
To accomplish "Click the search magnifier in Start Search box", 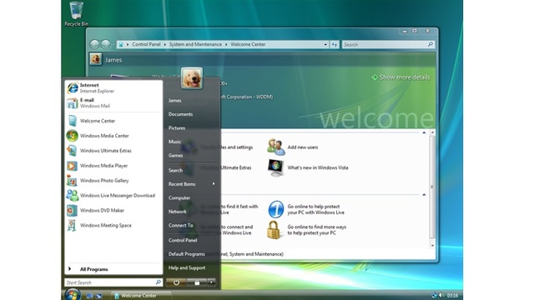I will pos(158,282).
